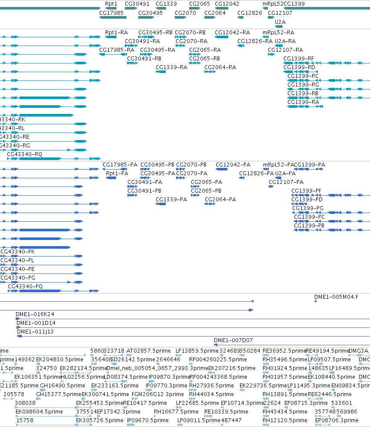Select the CG2064-RA transcript label
This screenshot has height=427, width=370.
[220, 67]
